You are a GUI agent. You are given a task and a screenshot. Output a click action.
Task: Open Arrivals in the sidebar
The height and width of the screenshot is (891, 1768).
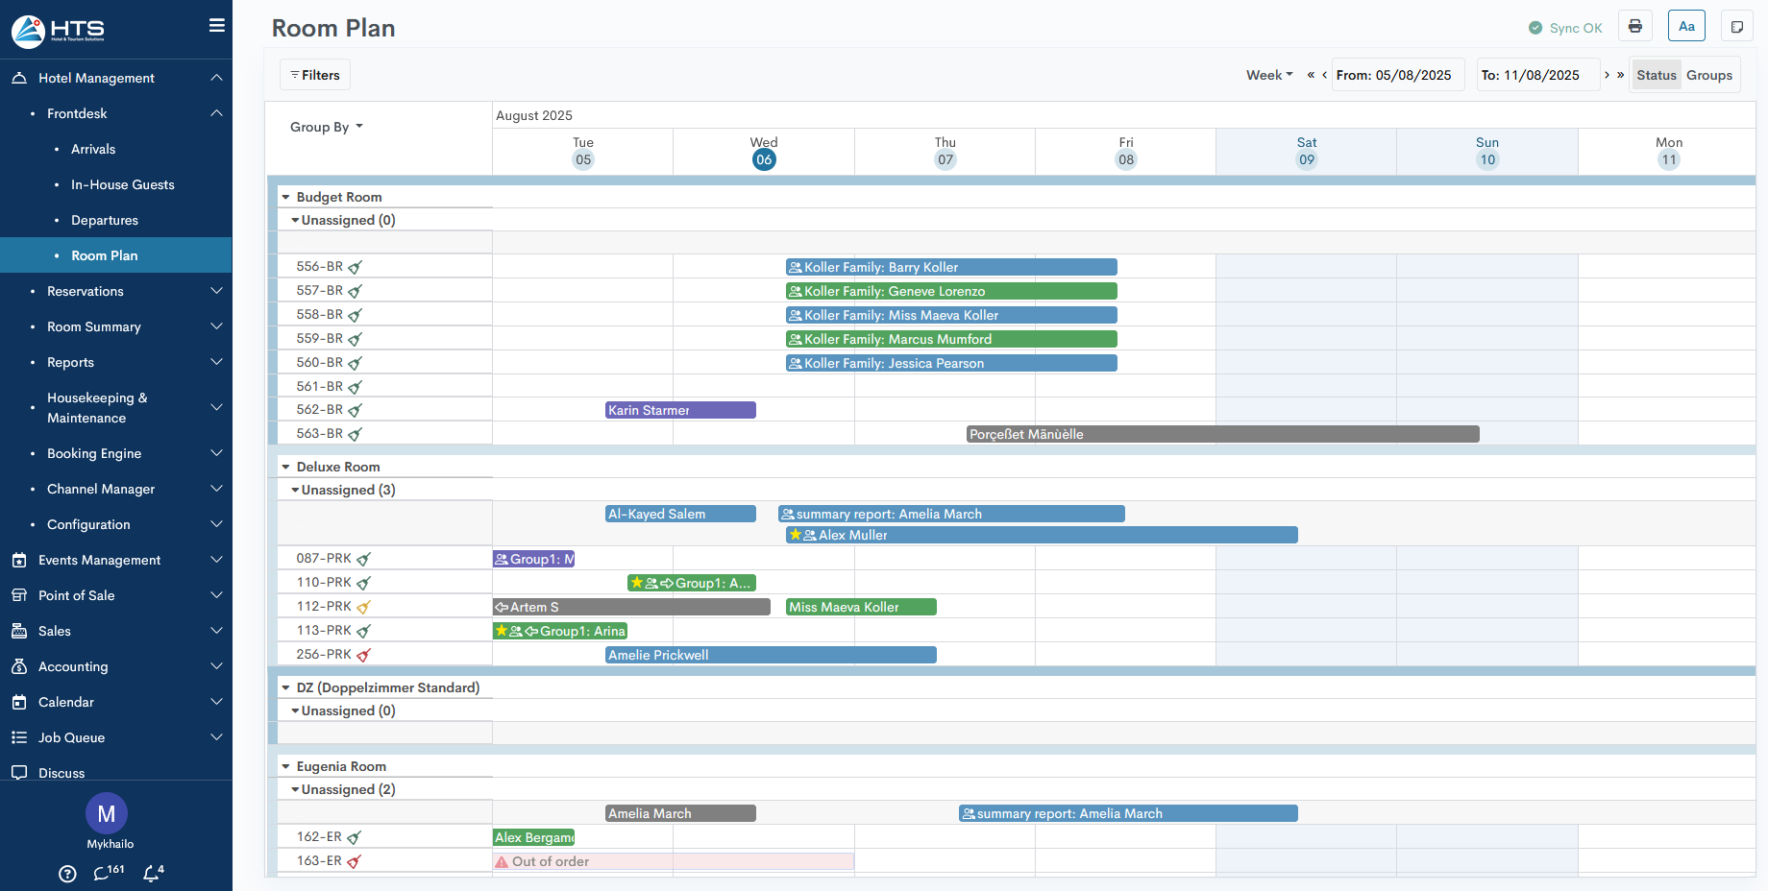(93, 149)
